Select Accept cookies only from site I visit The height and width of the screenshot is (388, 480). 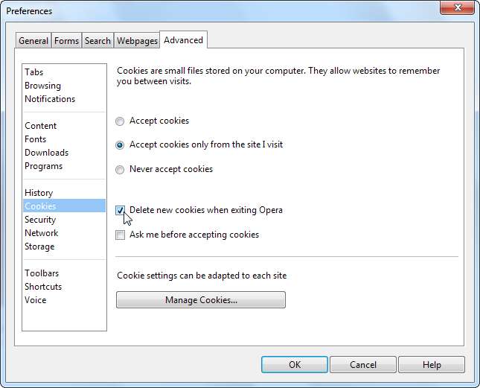[x=121, y=144]
